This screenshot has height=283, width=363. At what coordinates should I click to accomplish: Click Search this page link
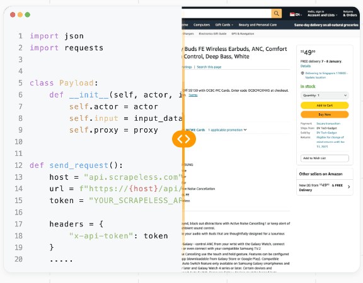point(209,67)
